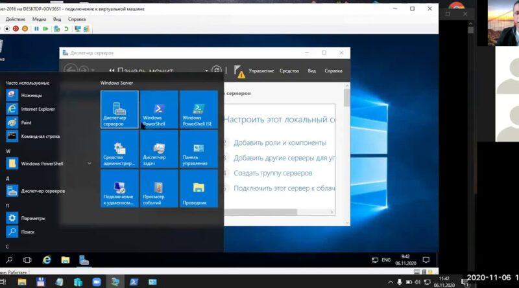Click the guest taskbar search icon

pos(9,260)
